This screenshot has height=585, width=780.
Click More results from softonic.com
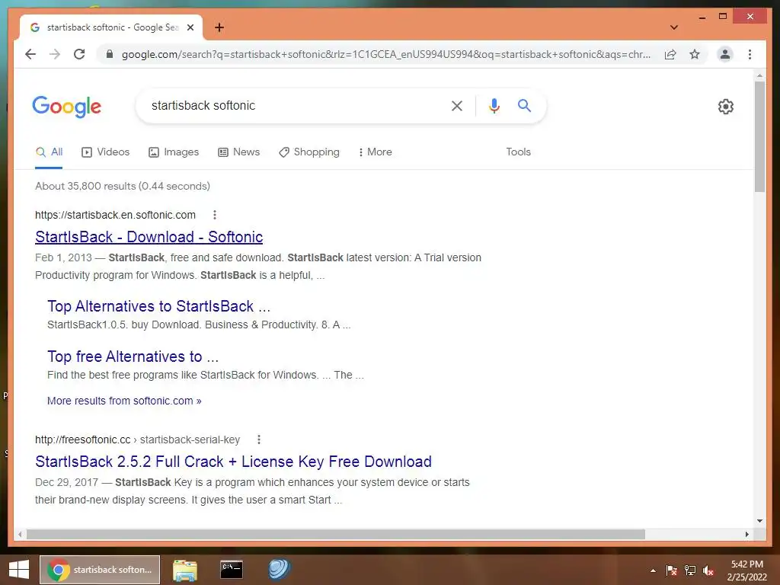tap(124, 401)
